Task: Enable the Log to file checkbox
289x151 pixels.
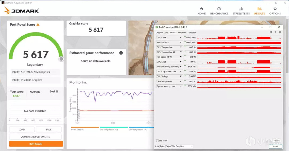Action: click(157, 141)
